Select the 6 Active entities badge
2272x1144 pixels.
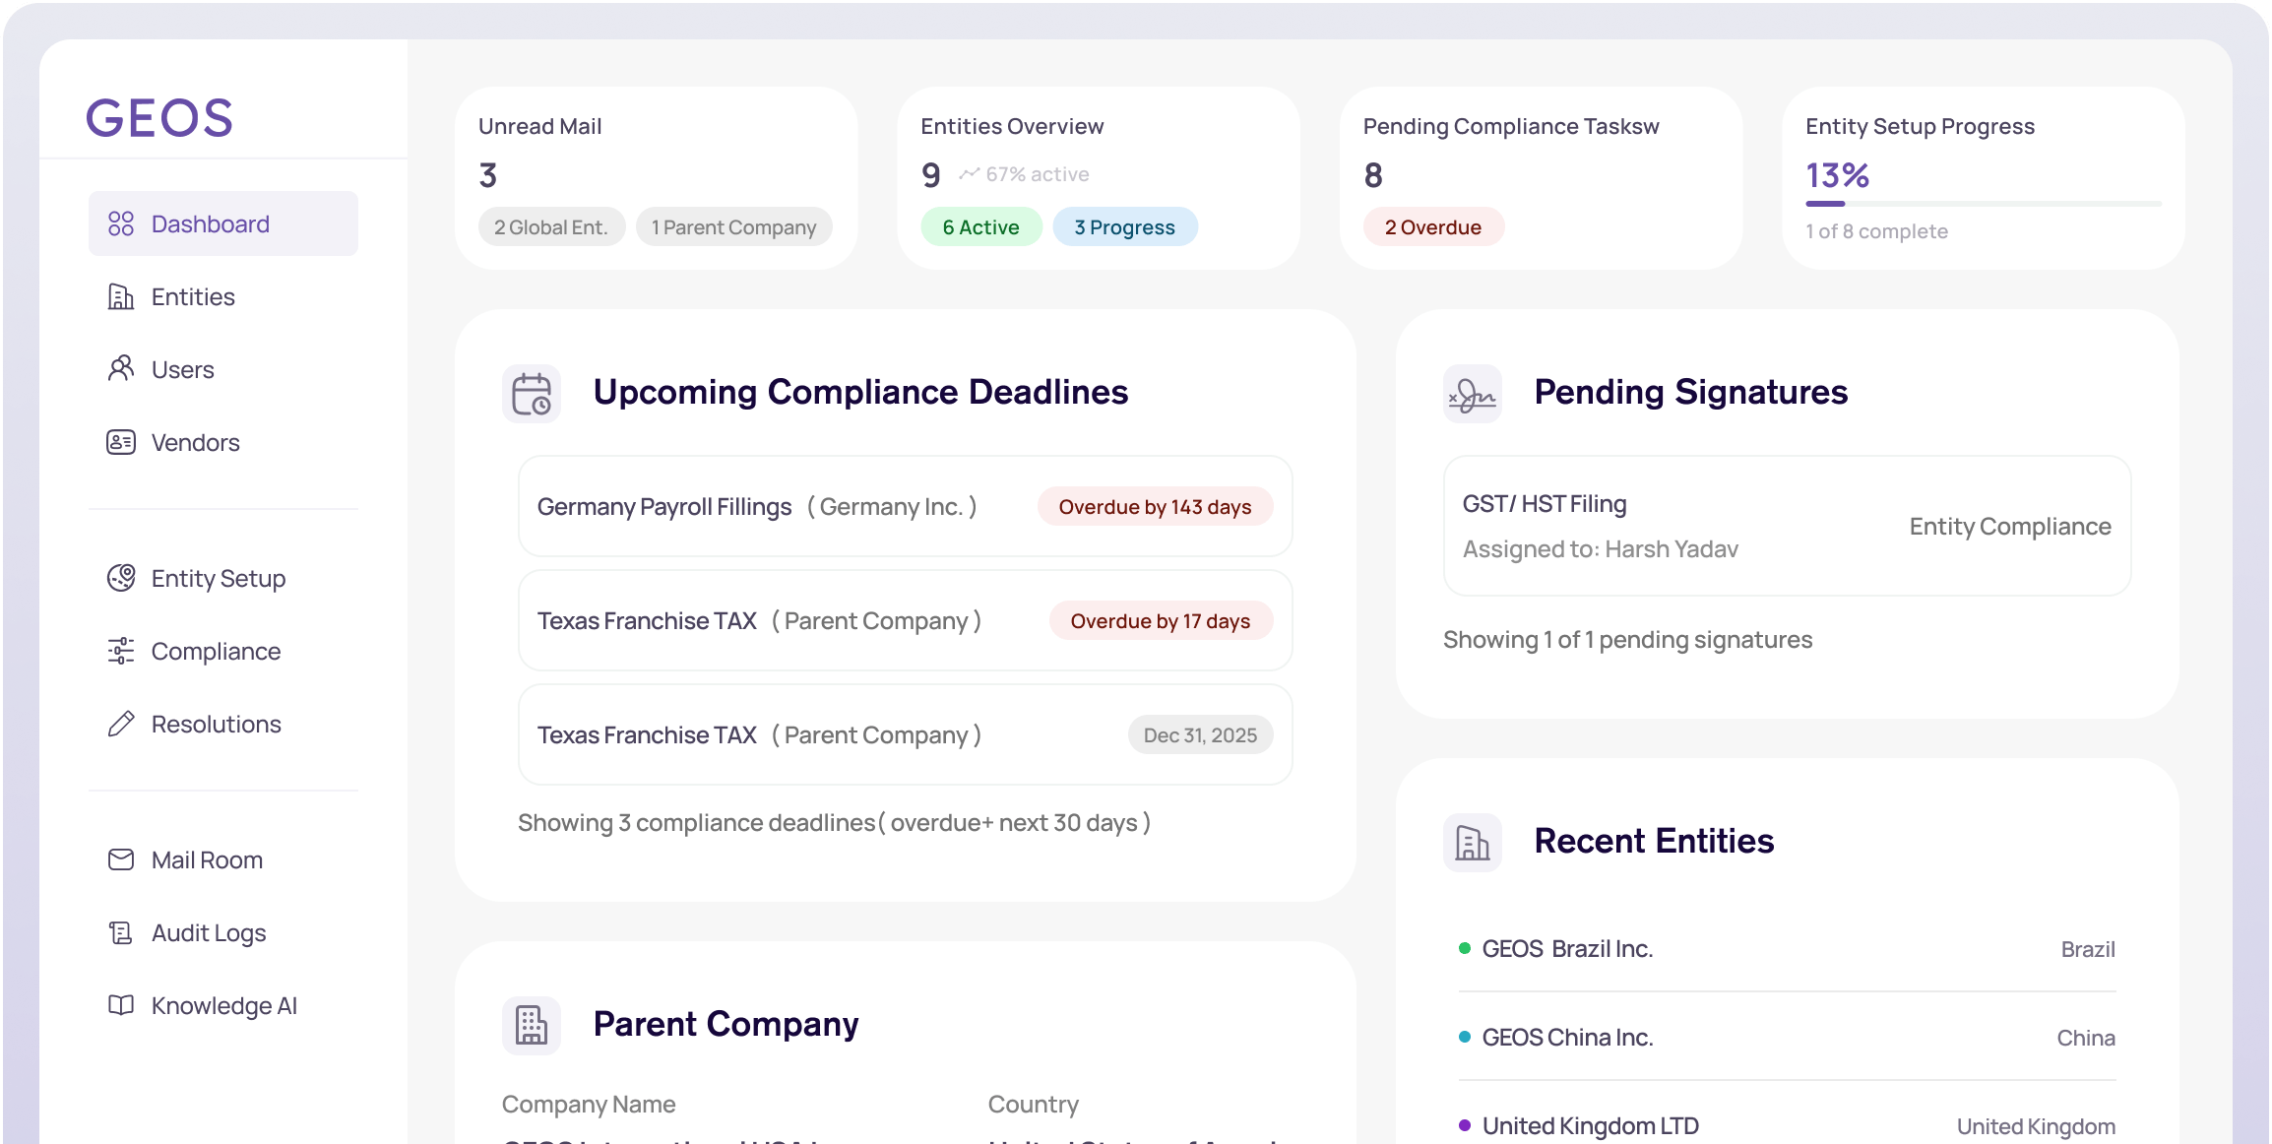[980, 227]
